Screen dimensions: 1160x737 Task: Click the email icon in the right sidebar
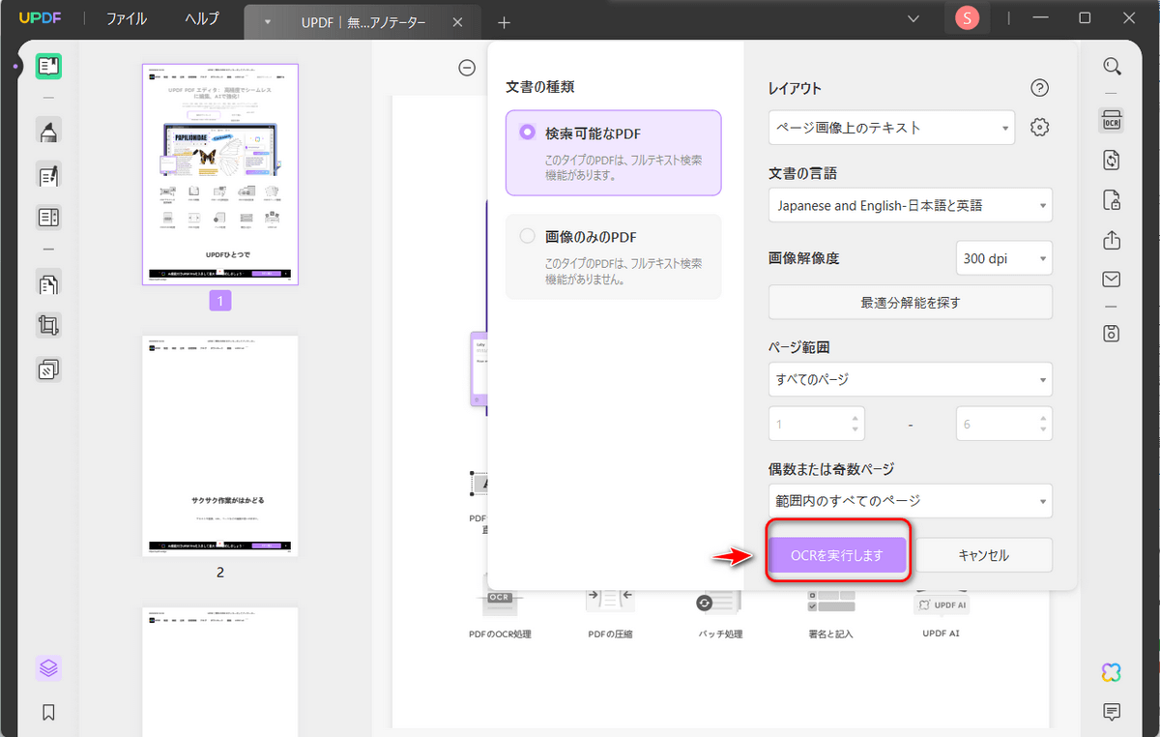coord(1111,280)
